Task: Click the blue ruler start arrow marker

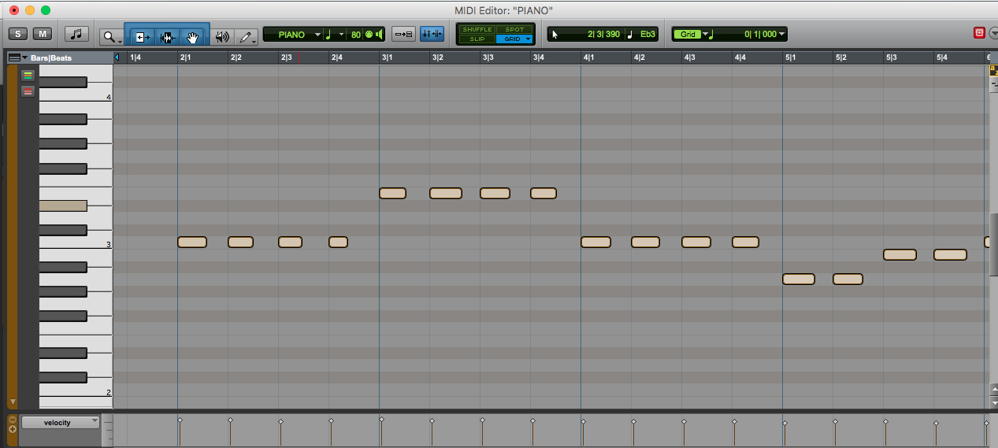Action: click(x=117, y=57)
